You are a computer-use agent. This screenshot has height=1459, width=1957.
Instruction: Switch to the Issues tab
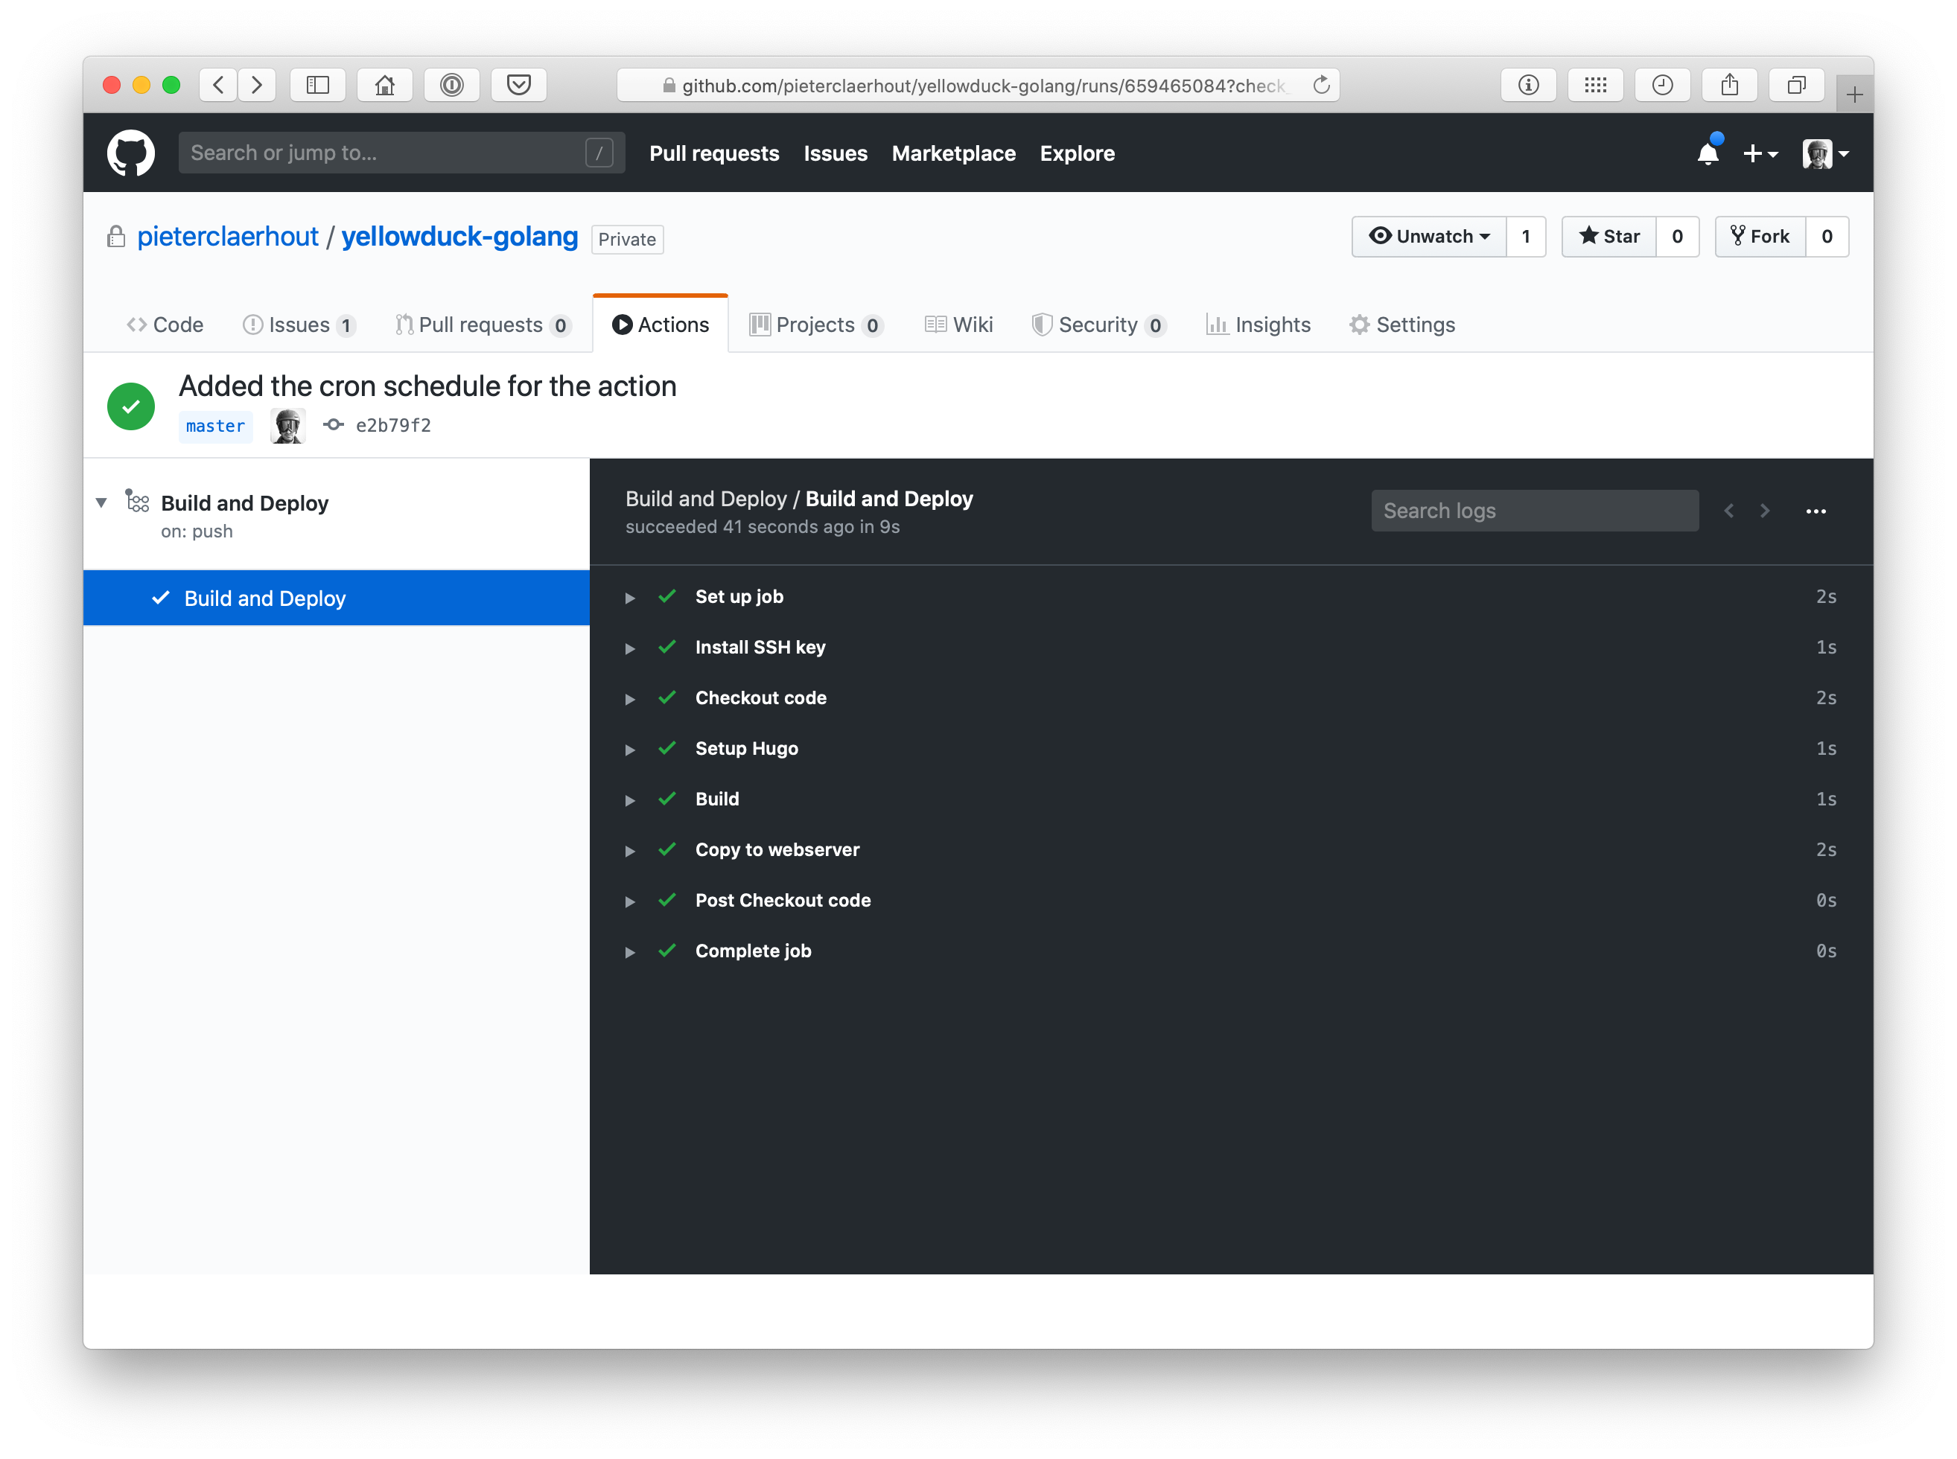pyautogui.click(x=299, y=324)
